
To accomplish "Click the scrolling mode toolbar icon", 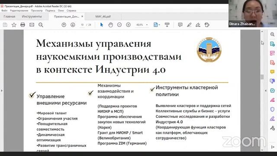I will point(167,25).
